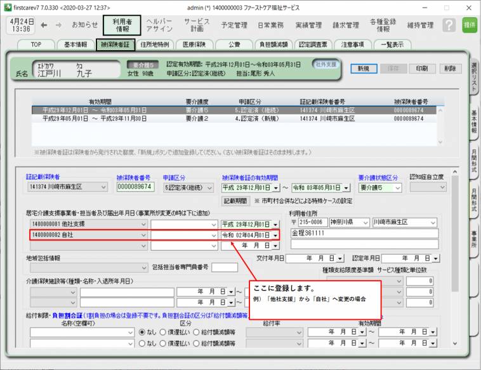Open the 予定管理 menu
481x370 pixels.
(x=234, y=25)
